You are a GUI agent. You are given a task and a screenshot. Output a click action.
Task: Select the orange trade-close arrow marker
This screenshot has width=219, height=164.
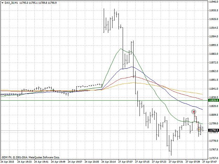pyautogui.click(x=199, y=130)
